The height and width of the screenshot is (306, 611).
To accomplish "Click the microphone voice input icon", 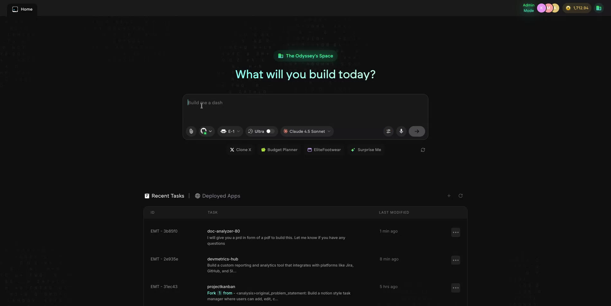I will click(401, 131).
